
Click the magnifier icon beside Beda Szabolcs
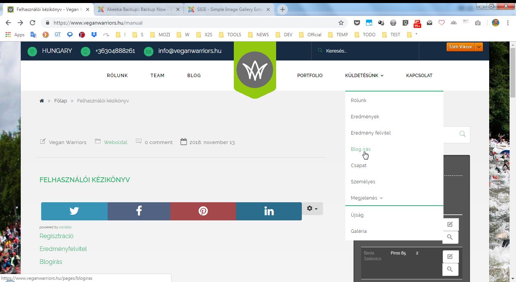[x=450, y=269]
